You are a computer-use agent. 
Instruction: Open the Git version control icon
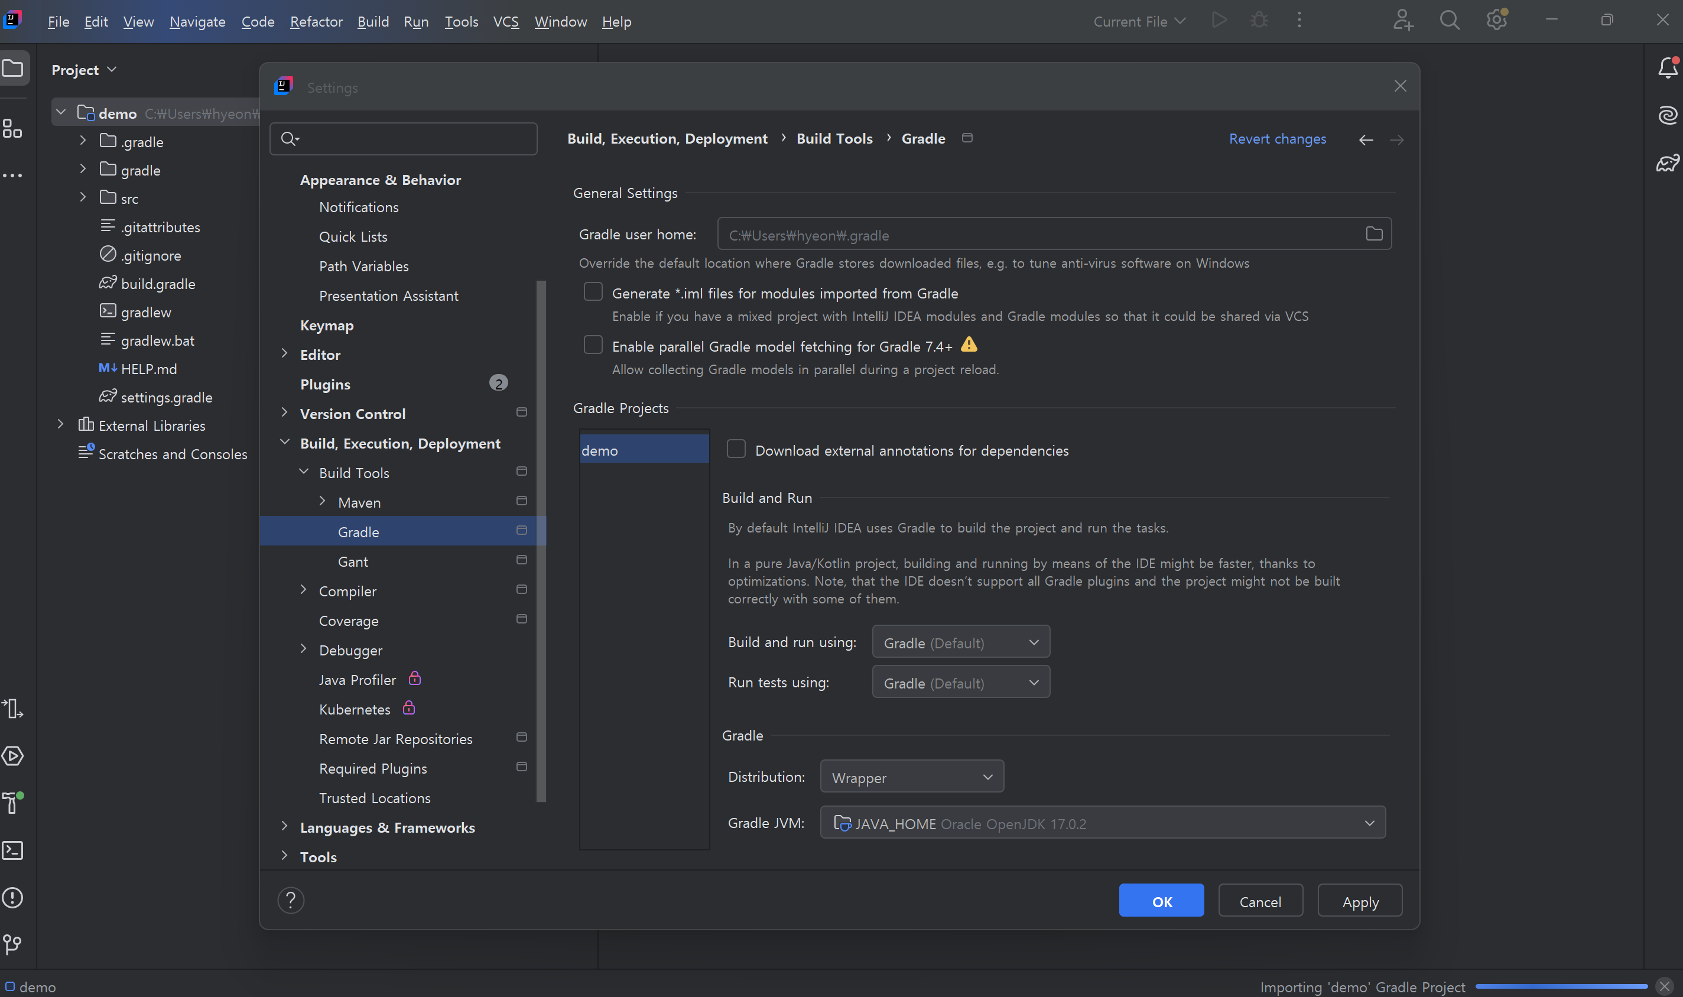(13, 944)
